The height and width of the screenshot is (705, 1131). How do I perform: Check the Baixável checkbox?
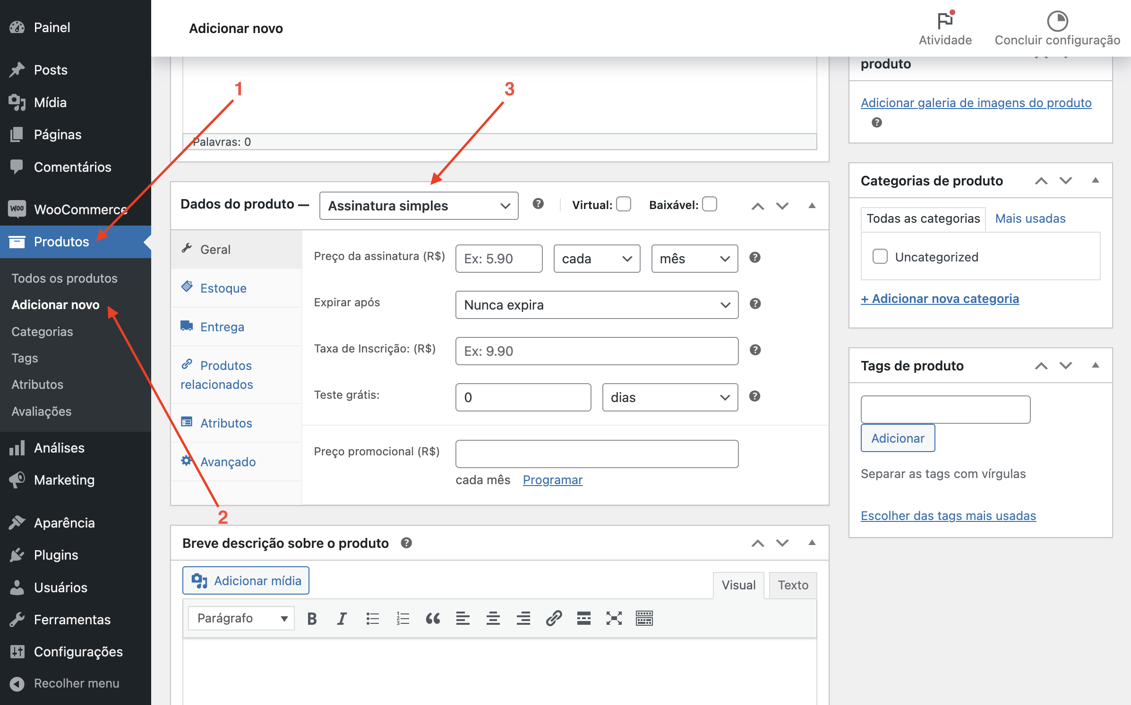(710, 204)
